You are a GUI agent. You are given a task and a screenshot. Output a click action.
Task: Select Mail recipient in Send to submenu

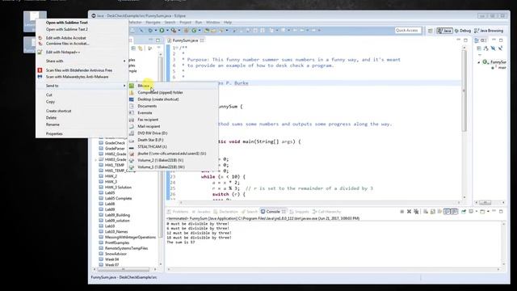pyautogui.click(x=149, y=126)
